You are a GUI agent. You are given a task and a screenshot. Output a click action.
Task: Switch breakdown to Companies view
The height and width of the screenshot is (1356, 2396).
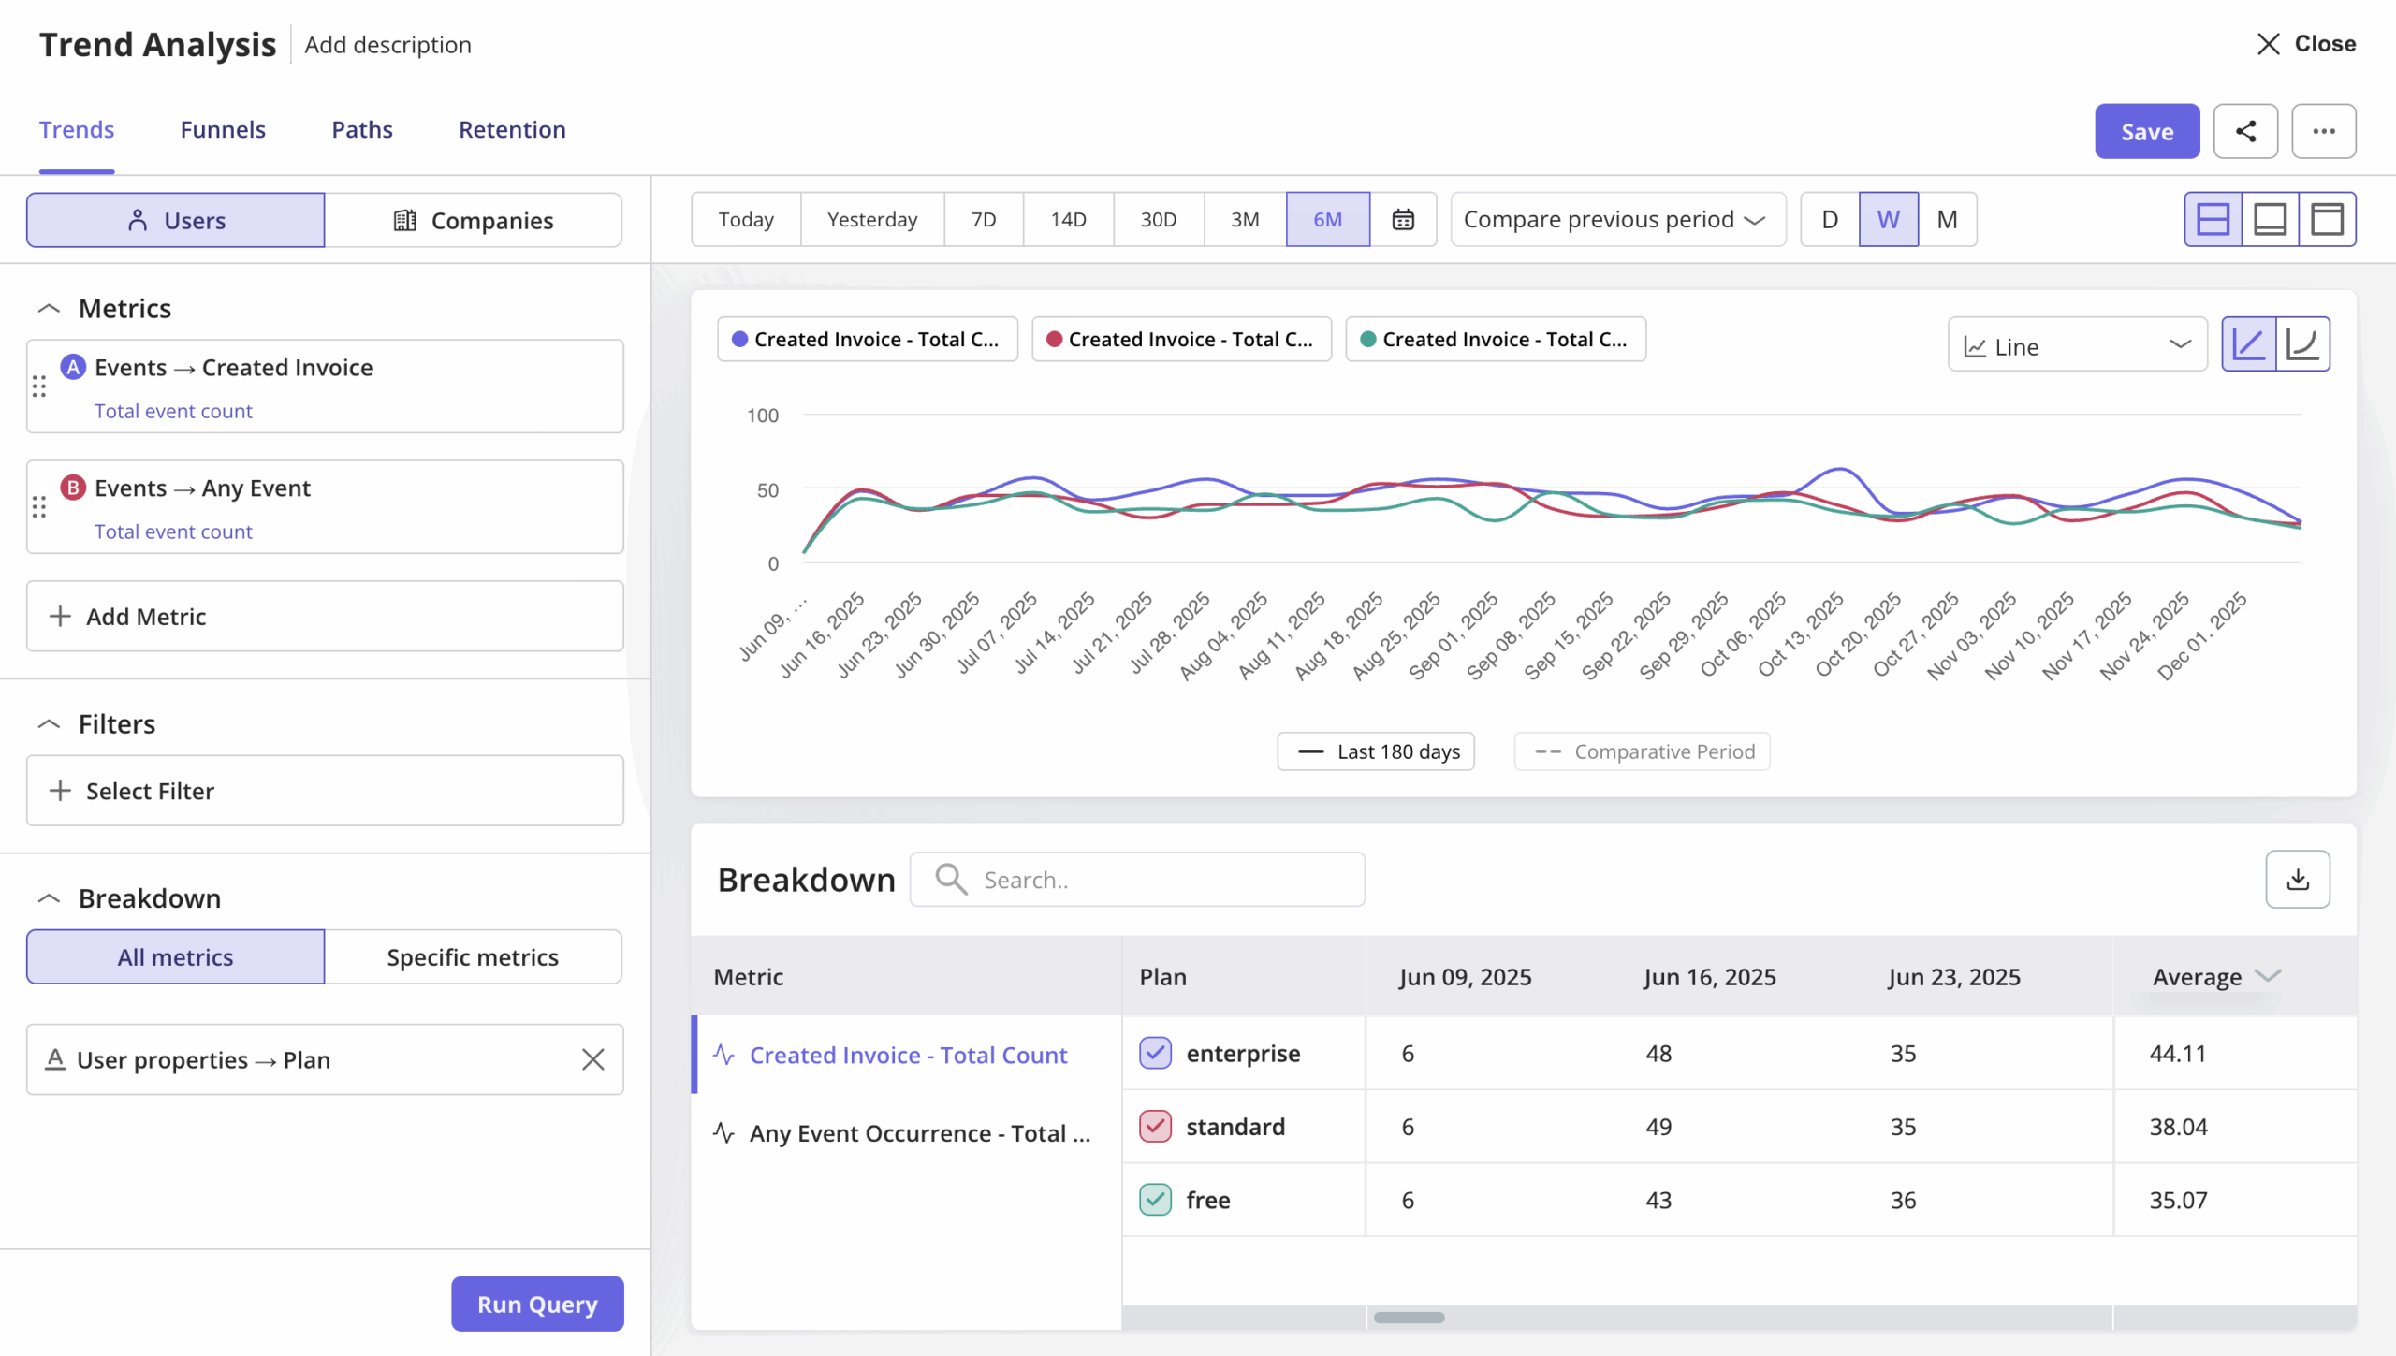pos(475,220)
